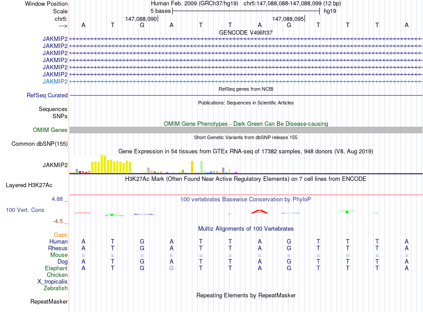The image size is (423, 312).
Task: Click the Common dbSNP(155) track label
Action: click(x=40, y=144)
